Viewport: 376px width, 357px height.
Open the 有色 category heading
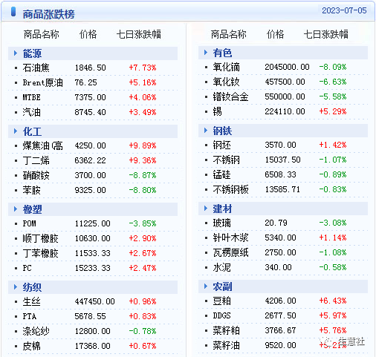[222, 53]
